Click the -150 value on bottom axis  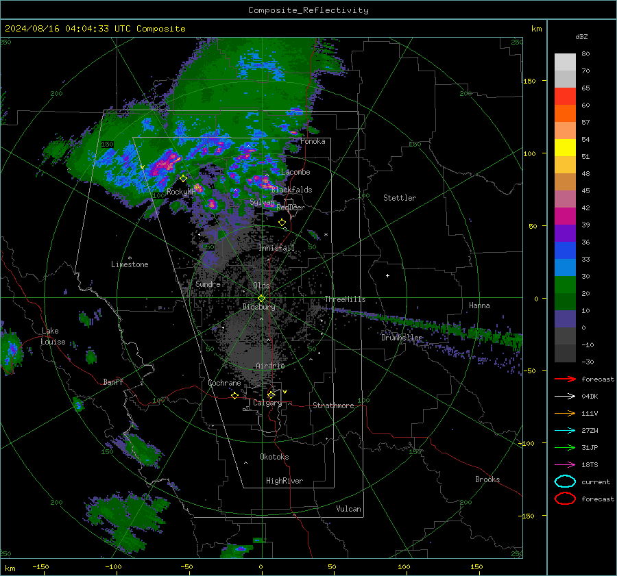tap(40, 566)
